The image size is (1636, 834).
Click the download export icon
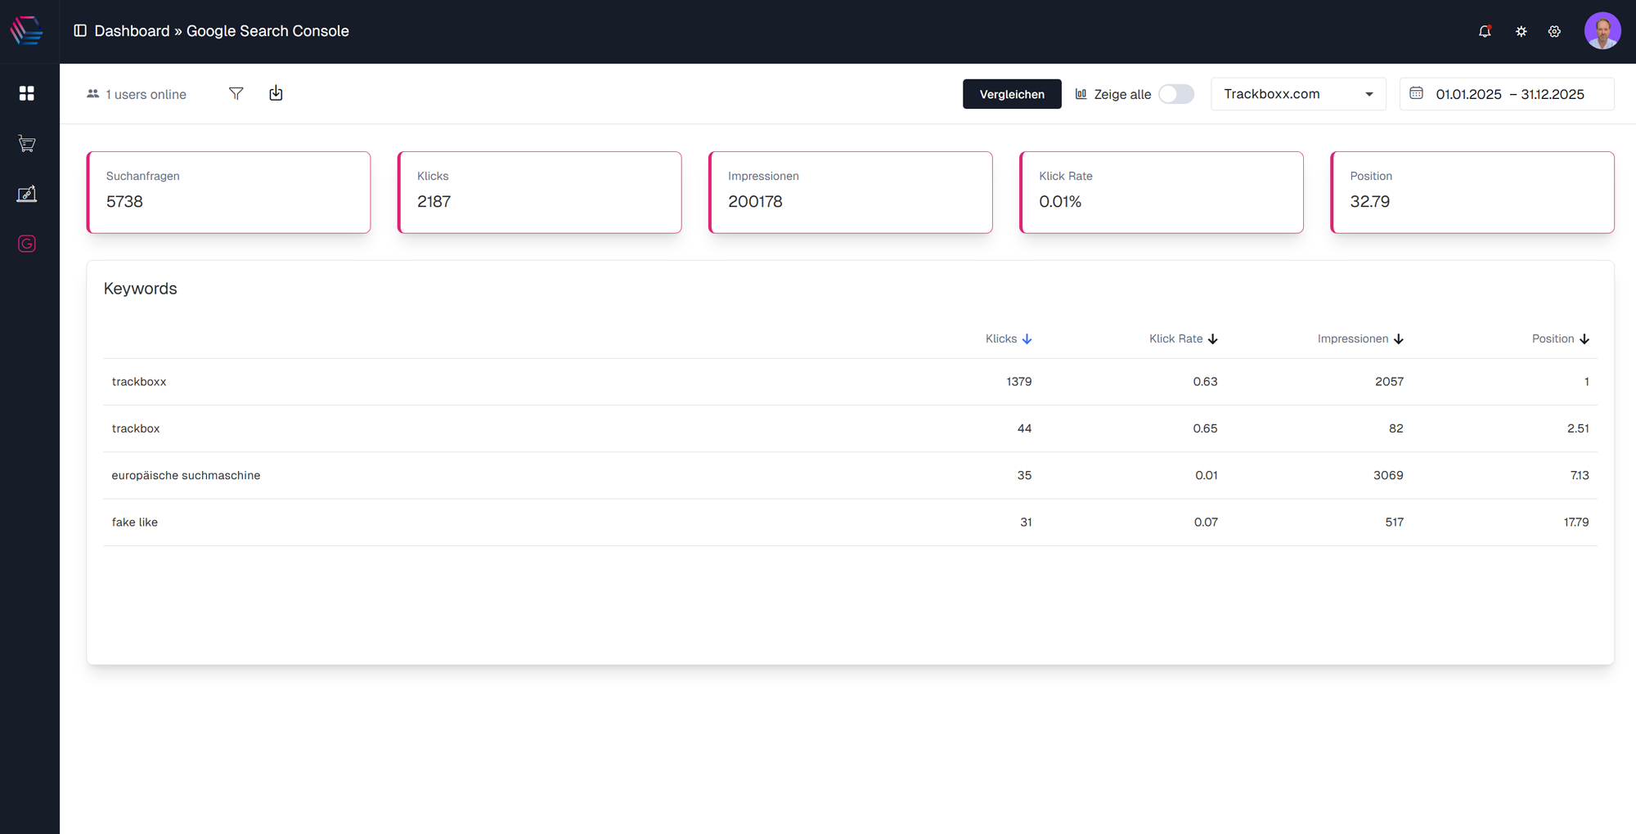coord(276,93)
